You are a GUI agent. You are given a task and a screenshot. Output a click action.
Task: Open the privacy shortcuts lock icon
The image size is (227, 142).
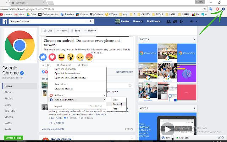point(192,21)
